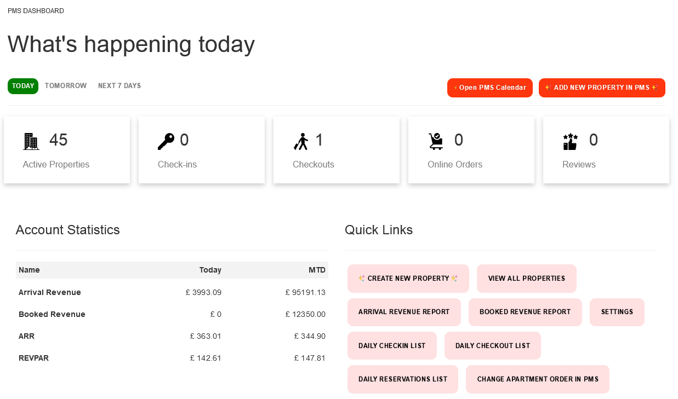The image size is (678, 399).
Task: Click the Active Properties building icon
Action: click(x=31, y=141)
